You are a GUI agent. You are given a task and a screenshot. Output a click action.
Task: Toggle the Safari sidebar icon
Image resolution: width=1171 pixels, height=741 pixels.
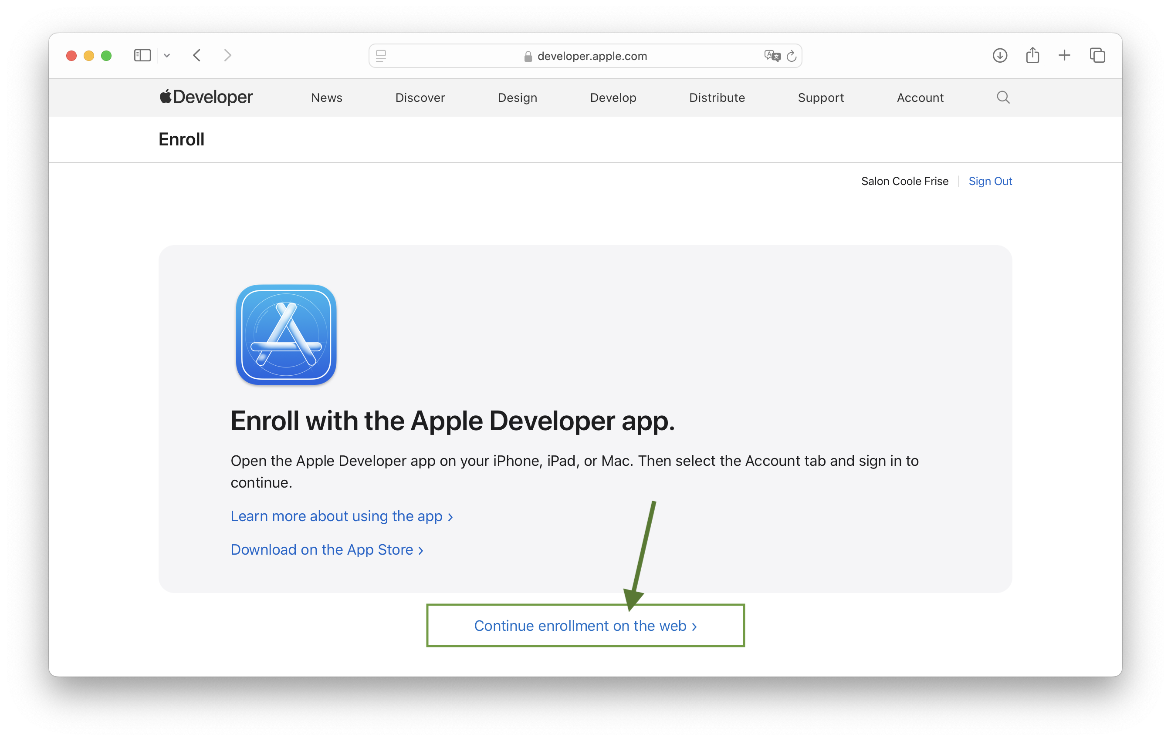pyautogui.click(x=142, y=55)
